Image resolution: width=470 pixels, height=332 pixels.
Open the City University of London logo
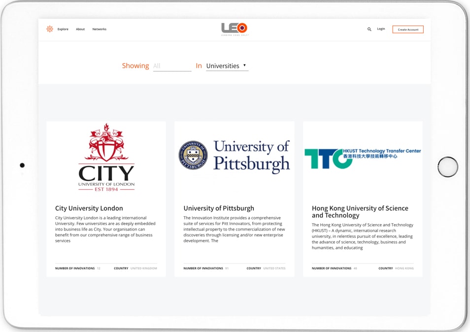[106, 157]
